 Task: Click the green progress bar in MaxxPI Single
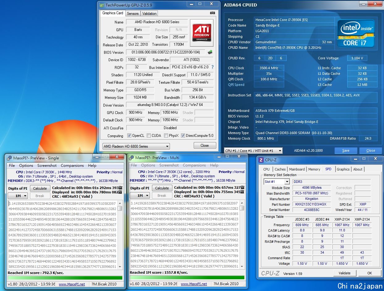point(65,278)
